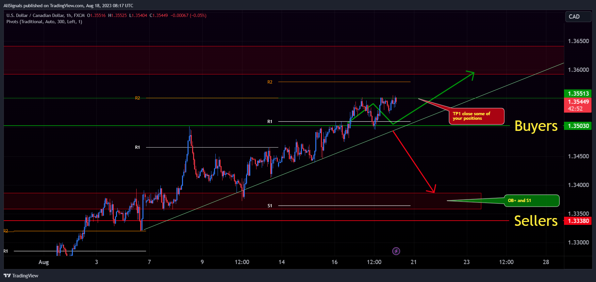Click the R2 label on the topmost orange pivot line
596x282 pixels.
click(270, 82)
